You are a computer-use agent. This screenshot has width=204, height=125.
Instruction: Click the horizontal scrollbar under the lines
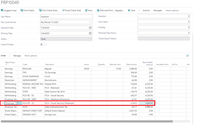[x=87, y=121]
